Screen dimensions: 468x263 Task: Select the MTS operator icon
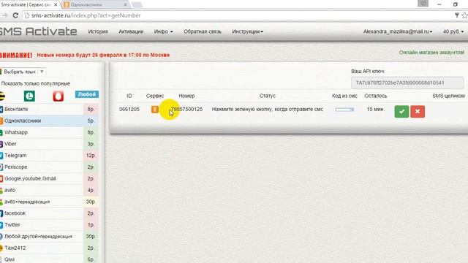click(x=58, y=96)
